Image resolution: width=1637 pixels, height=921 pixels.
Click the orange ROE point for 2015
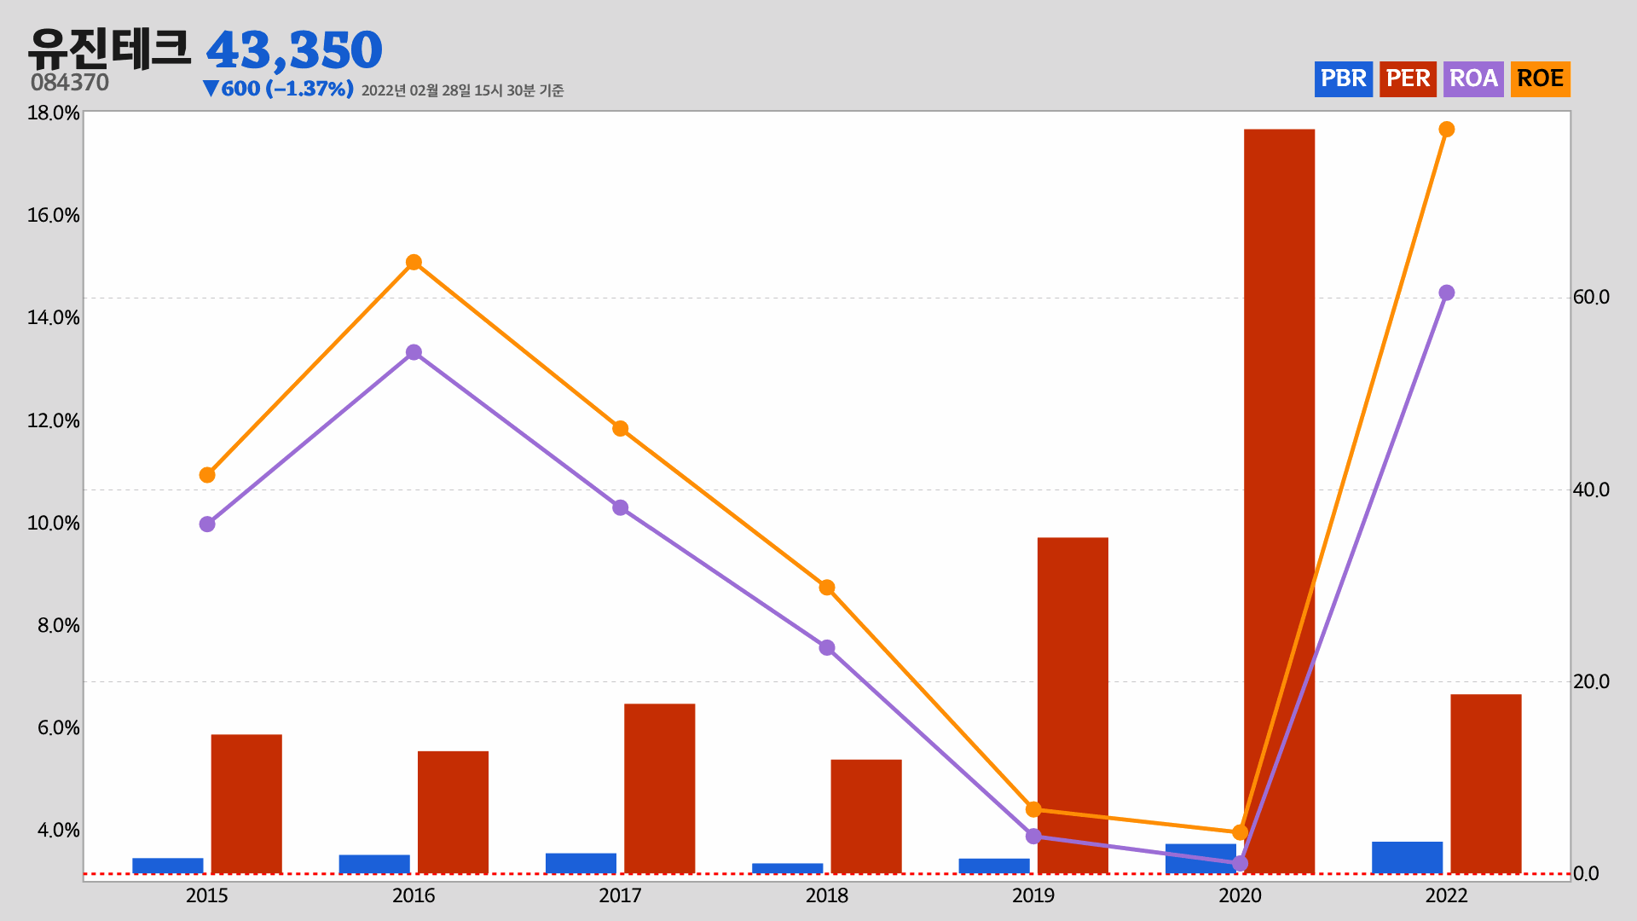207,475
